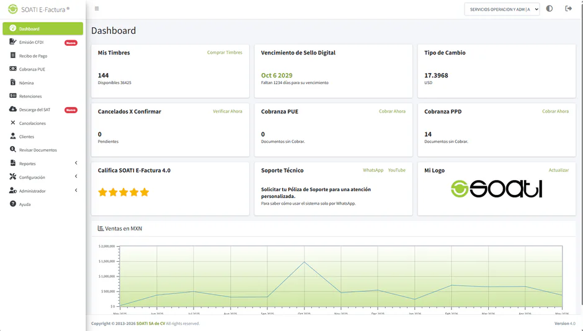583x331 pixels.
Task: Click the Configuración tools icon
Action: 12,176
